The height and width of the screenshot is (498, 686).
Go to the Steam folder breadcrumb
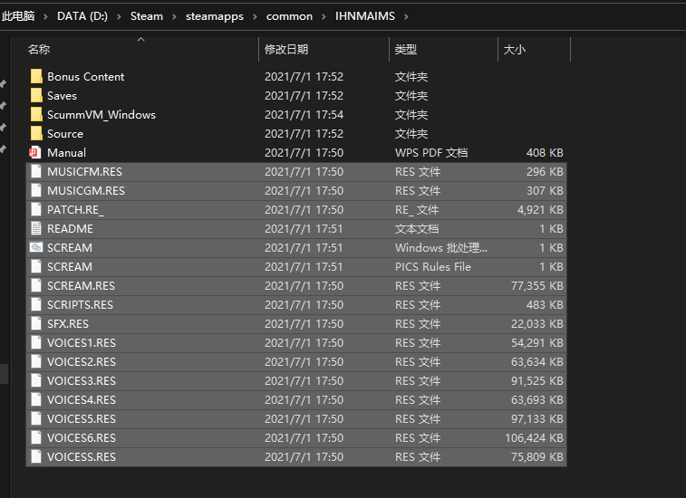click(147, 16)
